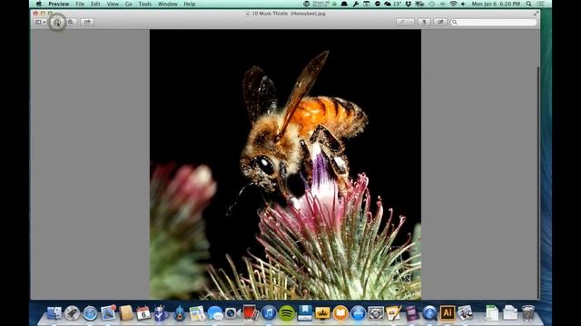Open Photo Booth from the Dock

pyautogui.click(x=251, y=313)
